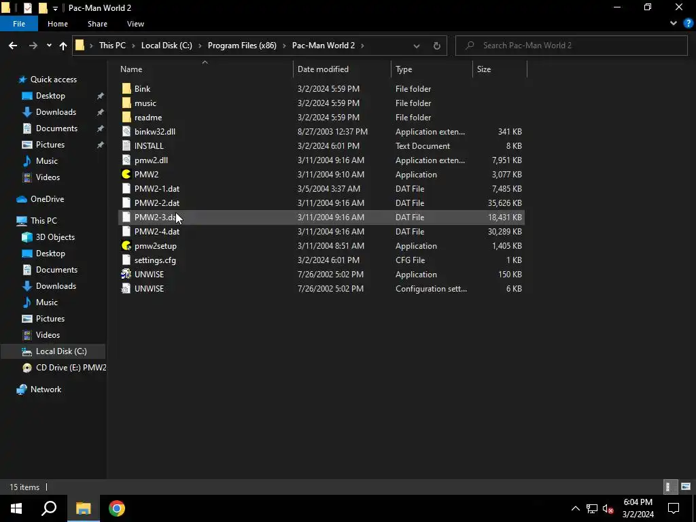The width and height of the screenshot is (696, 522).
Task: Click the Forward navigation arrow
Action: click(33, 46)
